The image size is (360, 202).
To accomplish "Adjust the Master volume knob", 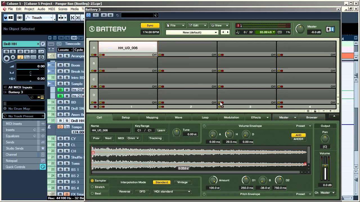I will [x=300, y=29].
